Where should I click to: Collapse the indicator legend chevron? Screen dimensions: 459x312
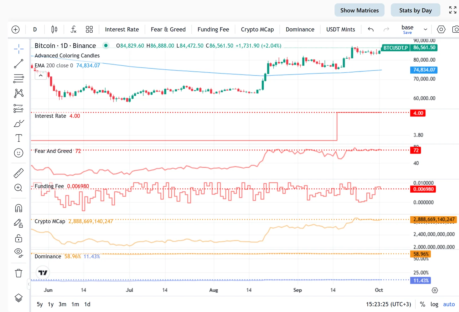[x=41, y=75]
